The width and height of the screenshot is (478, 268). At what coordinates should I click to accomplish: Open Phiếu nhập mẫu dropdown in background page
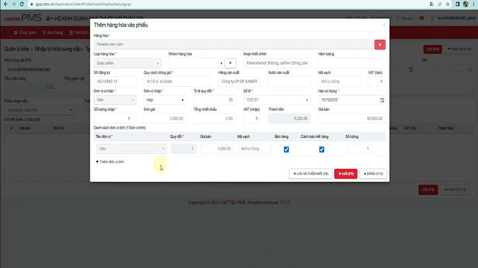[40, 110]
